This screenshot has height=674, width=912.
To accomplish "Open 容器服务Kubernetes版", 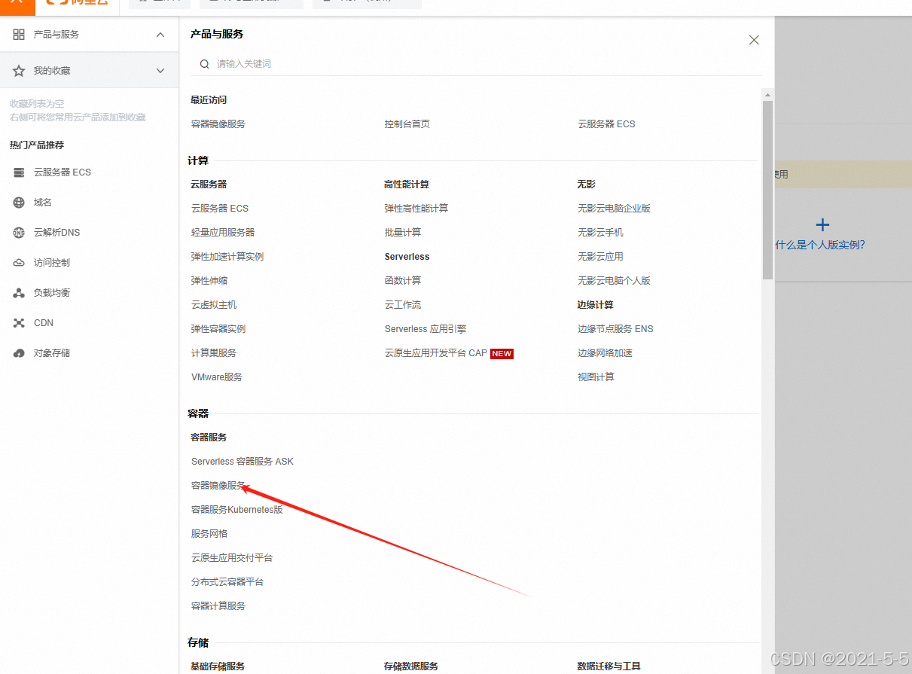I will click(x=237, y=510).
